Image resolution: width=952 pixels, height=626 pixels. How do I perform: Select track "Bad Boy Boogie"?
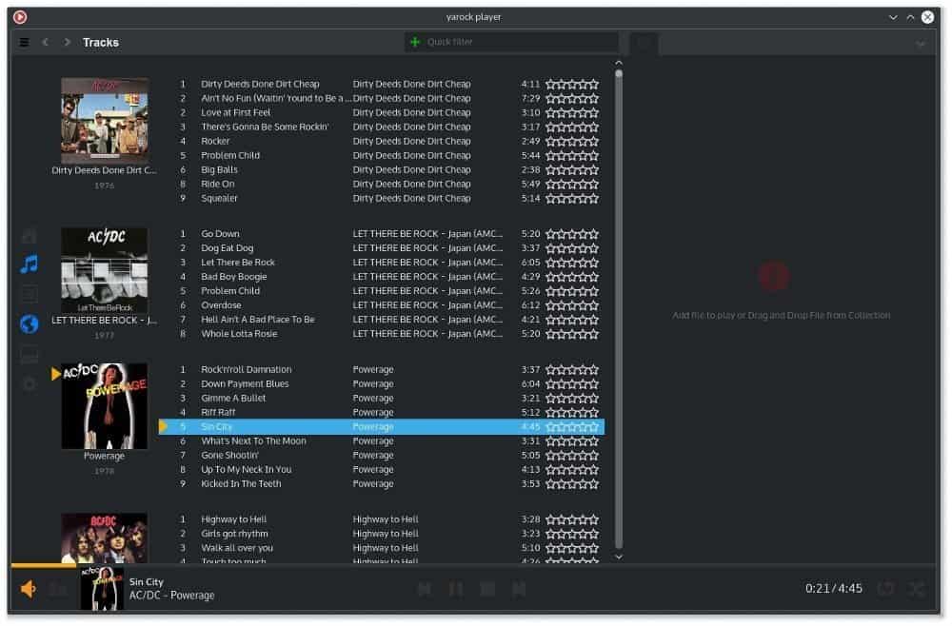(x=234, y=277)
